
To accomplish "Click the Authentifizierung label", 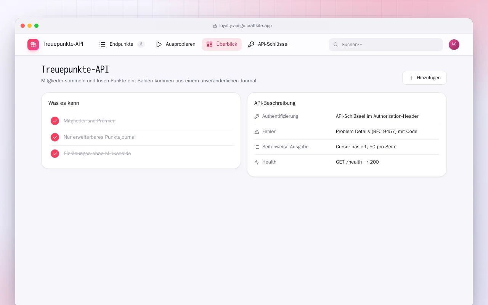I will (280, 116).
